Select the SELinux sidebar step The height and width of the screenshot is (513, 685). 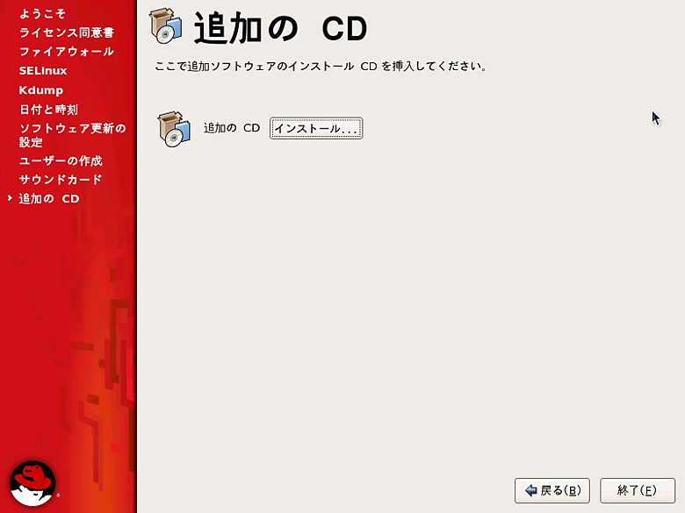(x=43, y=71)
